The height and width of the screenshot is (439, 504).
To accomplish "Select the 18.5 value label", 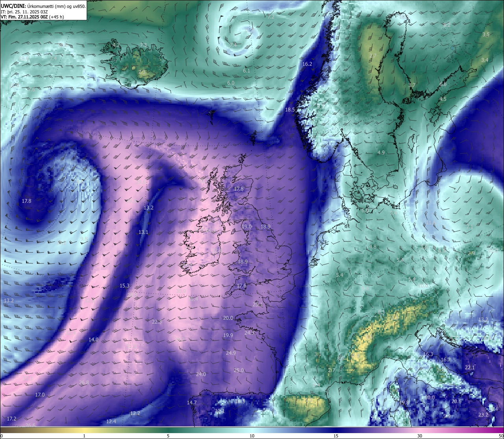I will pos(290,109).
